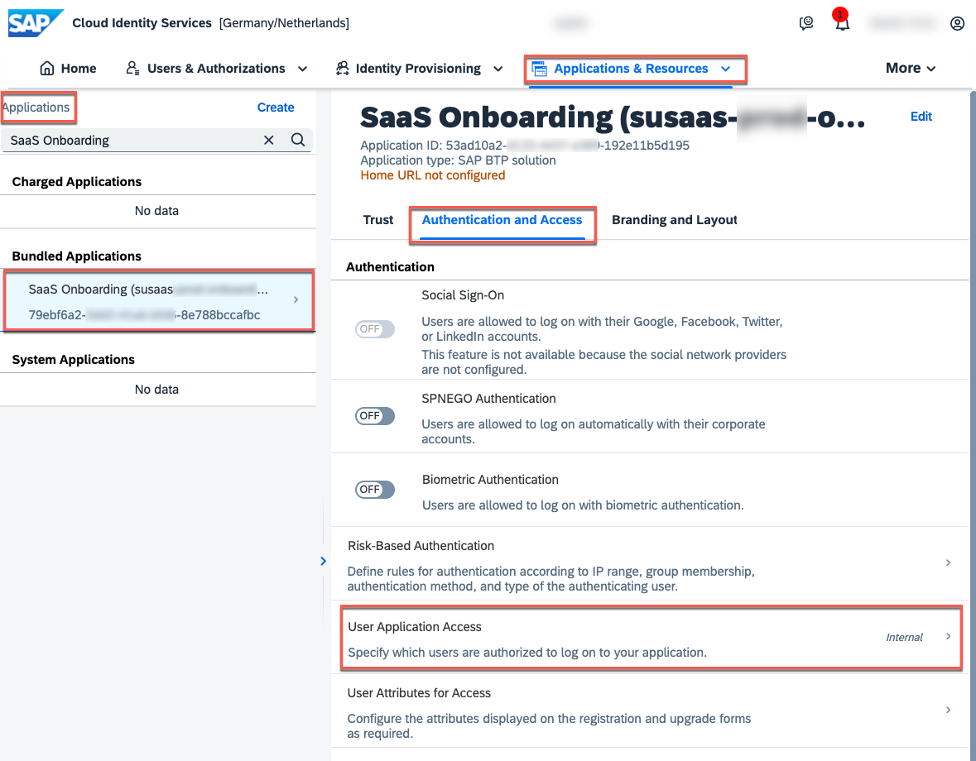Clear the application search field
The width and height of the screenshot is (976, 761).
click(x=269, y=140)
